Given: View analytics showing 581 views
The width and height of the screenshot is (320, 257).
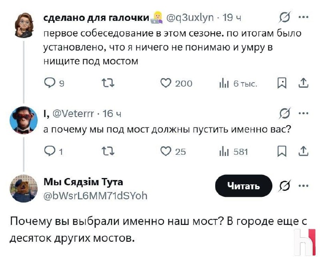Looking at the screenshot, I should [234, 152].
